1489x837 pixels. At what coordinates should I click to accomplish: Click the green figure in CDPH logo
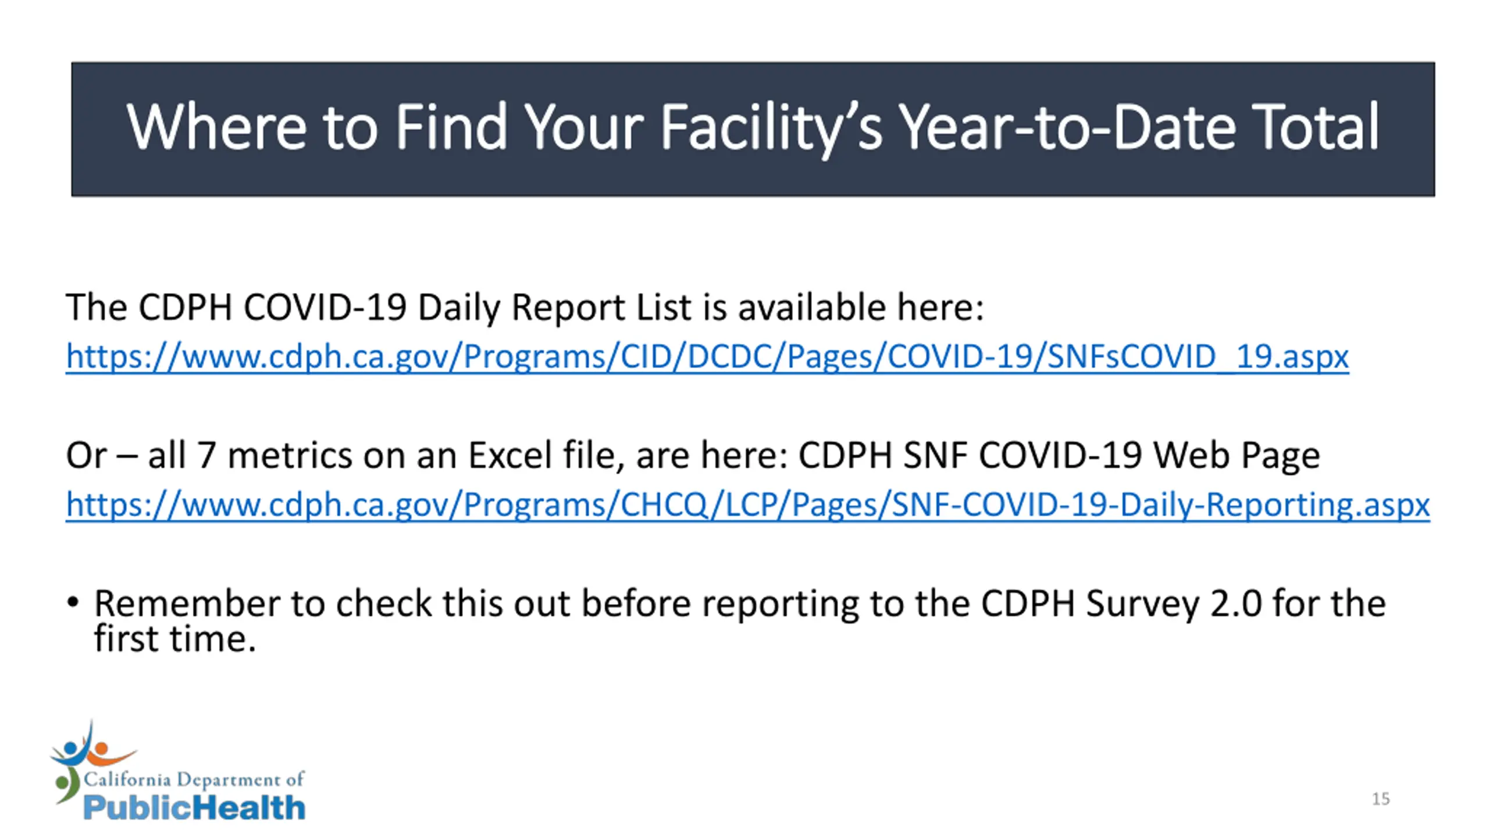pyautogui.click(x=68, y=786)
